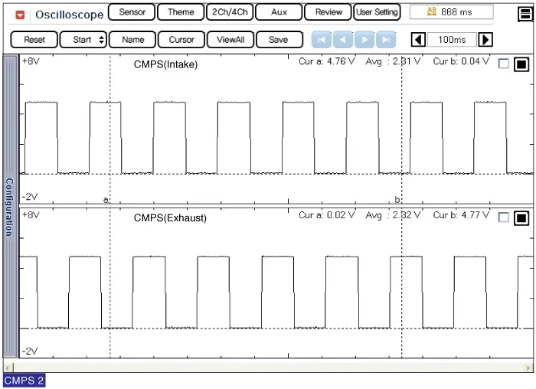Screen dimensions: 536x389
Task: Open the menu icon at top right
Action: 525,12
